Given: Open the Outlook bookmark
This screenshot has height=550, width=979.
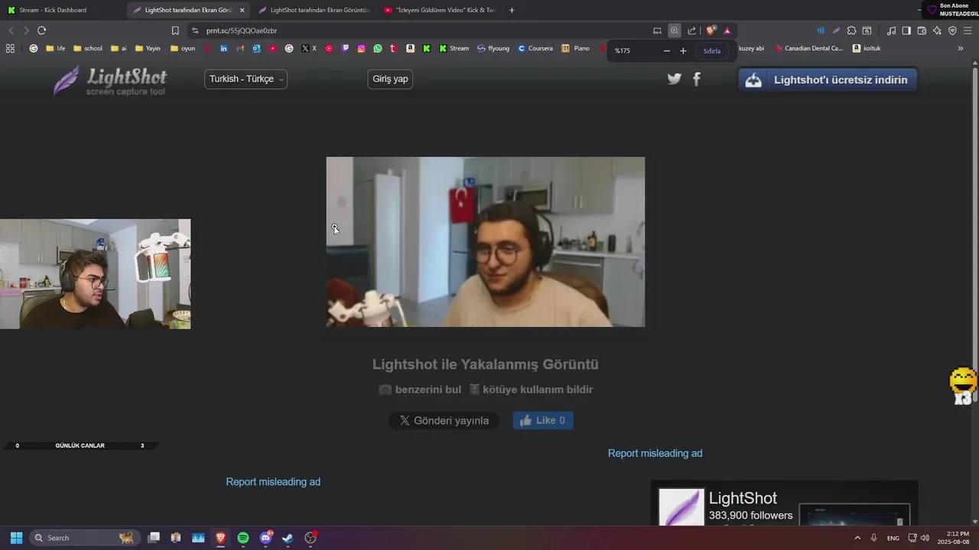Looking at the screenshot, I should pos(256,48).
